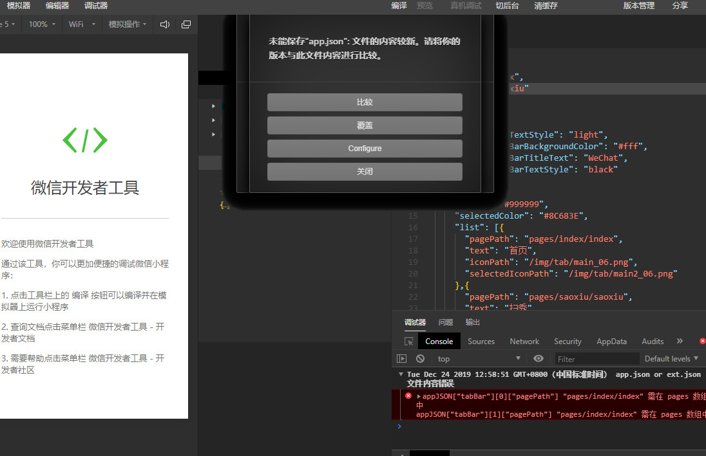Select the Network devtools tab

(524, 342)
